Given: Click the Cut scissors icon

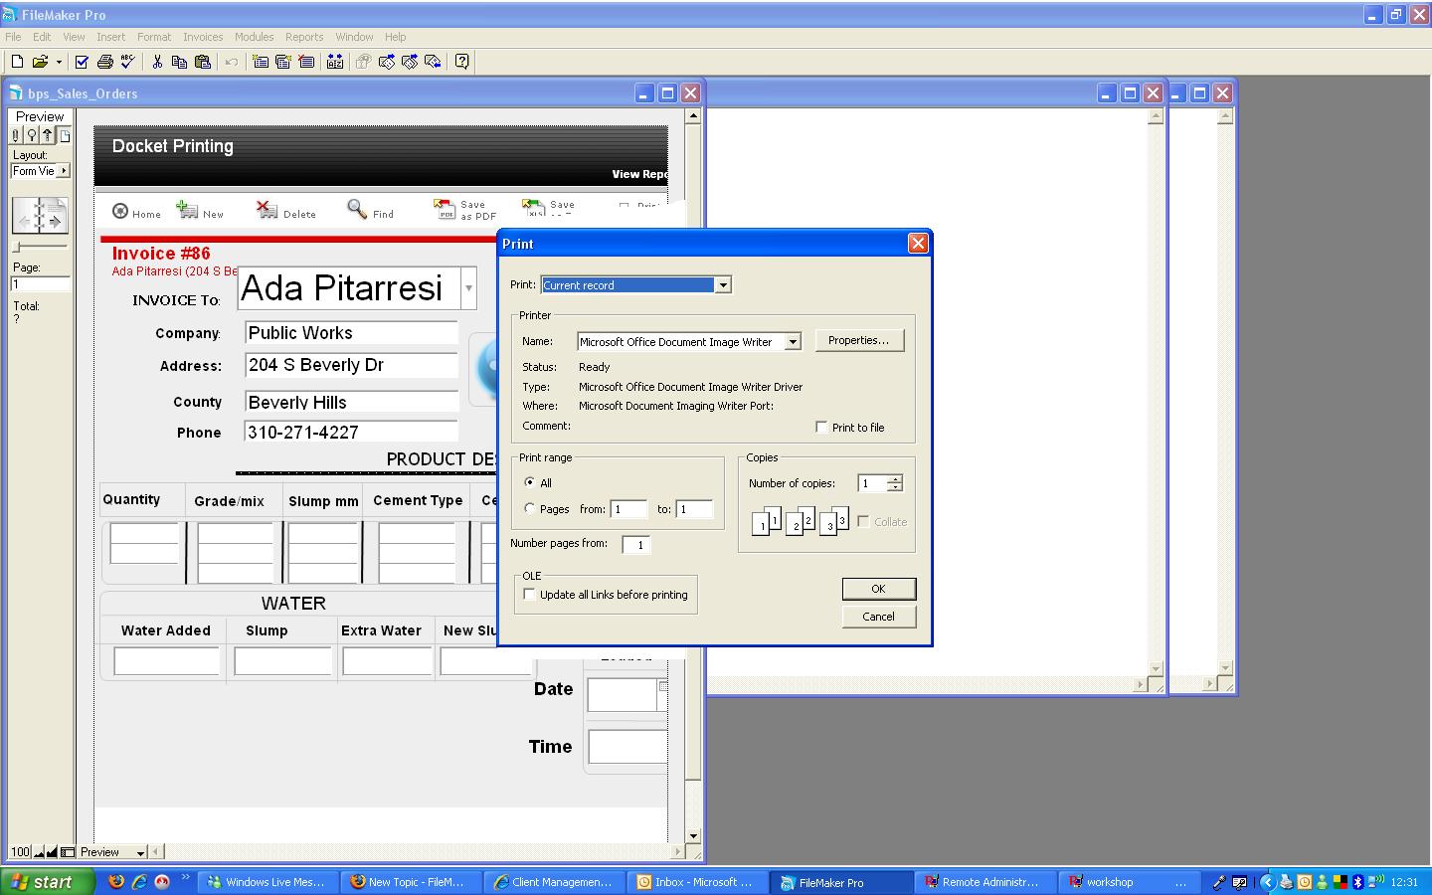Looking at the screenshot, I should coord(157,62).
